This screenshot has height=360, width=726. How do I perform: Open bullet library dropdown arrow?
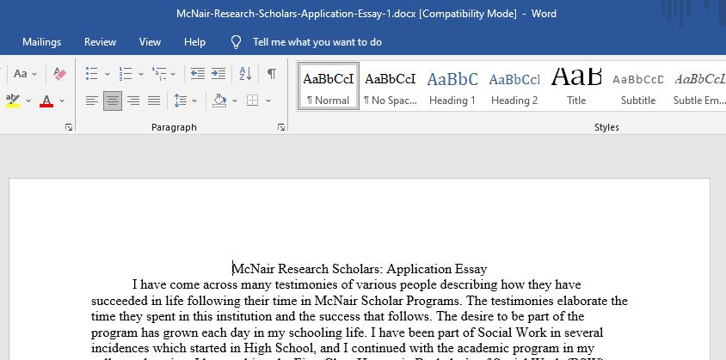pos(107,74)
